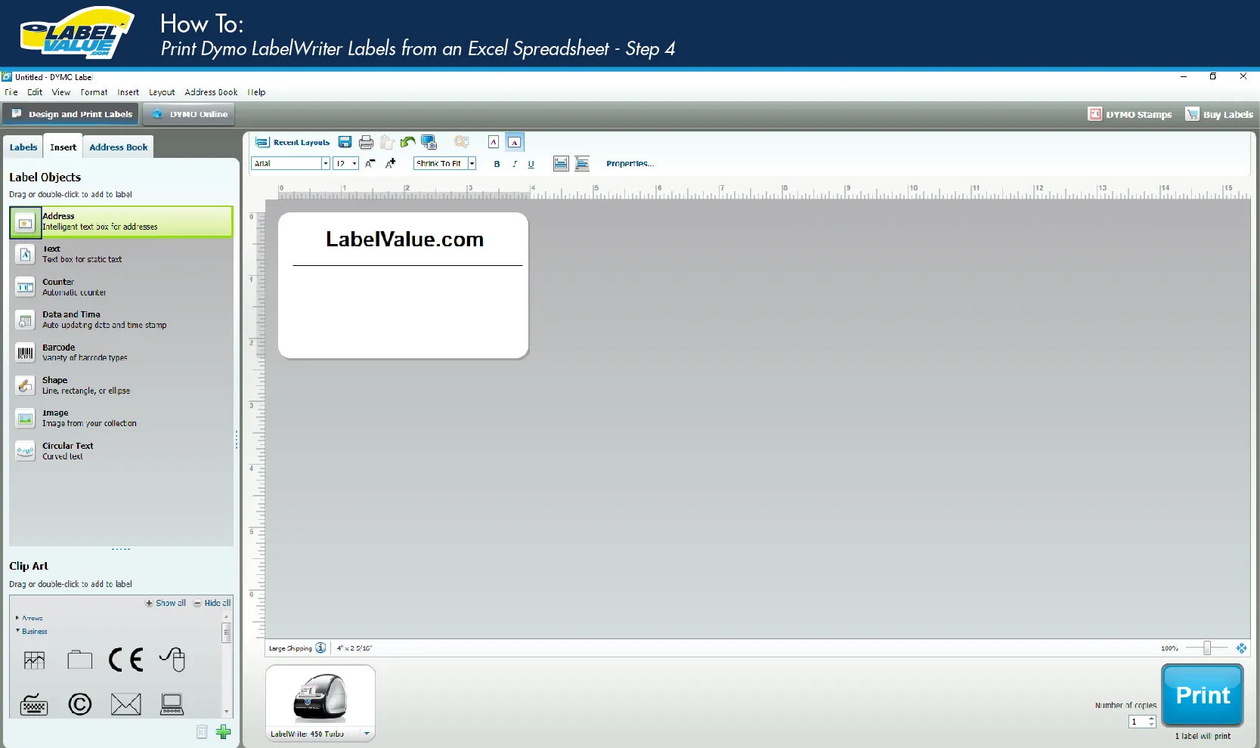Select the Barcode object
1260x748 pixels.
(x=121, y=353)
